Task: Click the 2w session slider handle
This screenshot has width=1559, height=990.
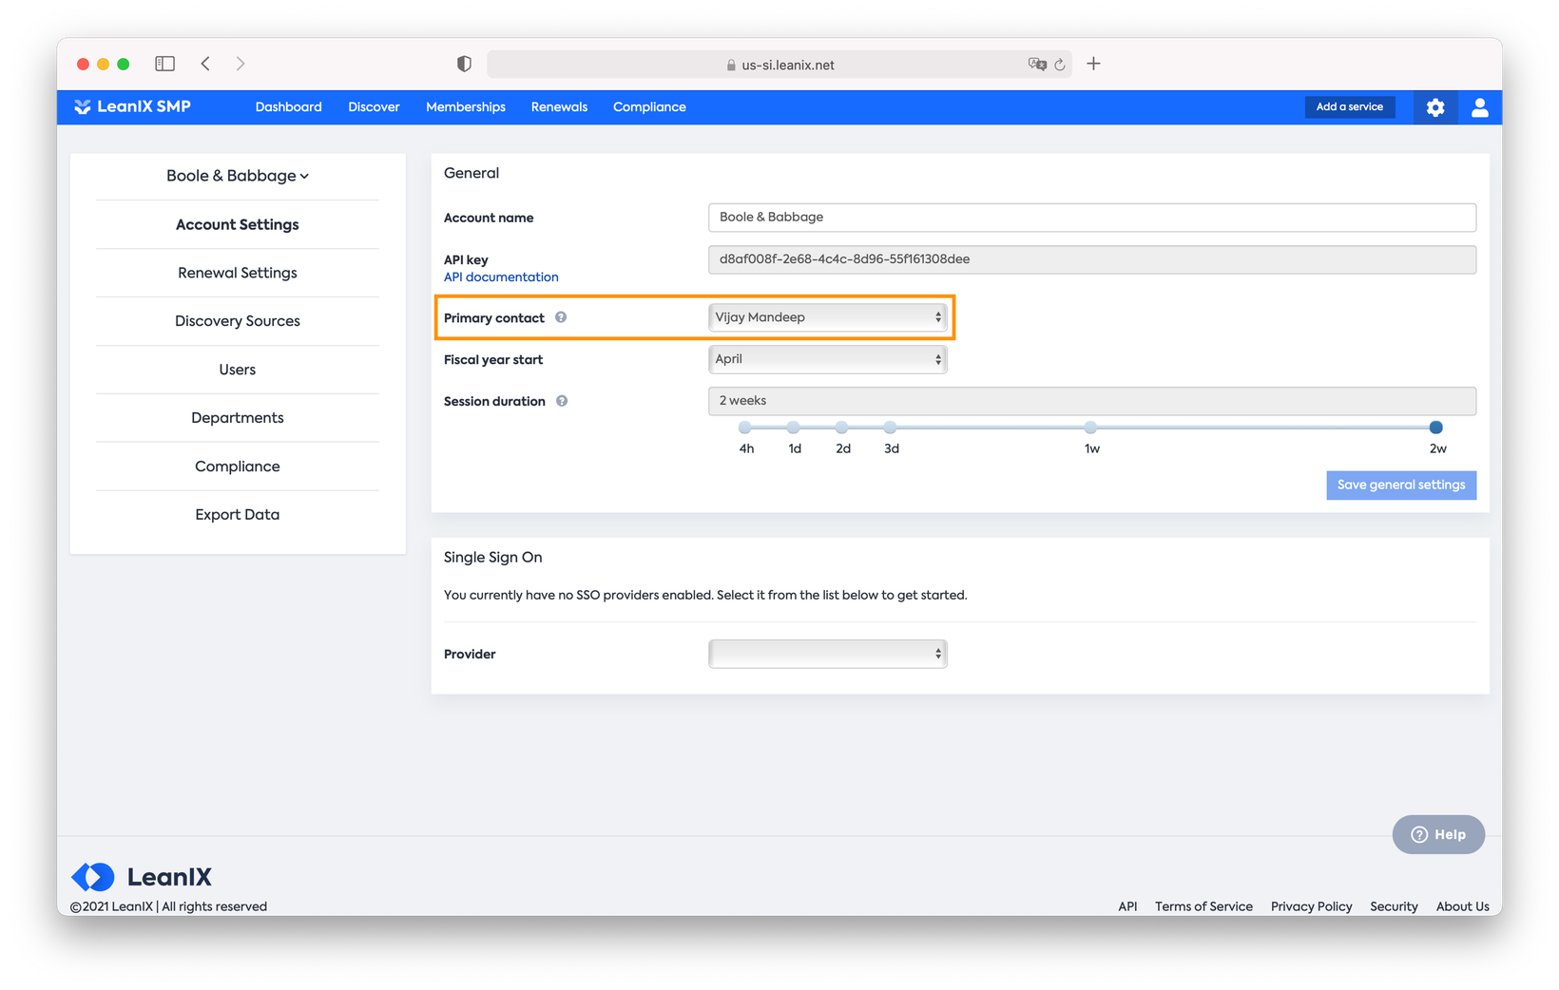Action: click(1436, 428)
